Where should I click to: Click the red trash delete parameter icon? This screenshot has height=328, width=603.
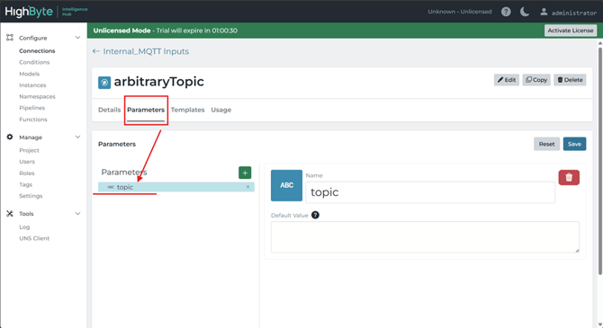(569, 177)
